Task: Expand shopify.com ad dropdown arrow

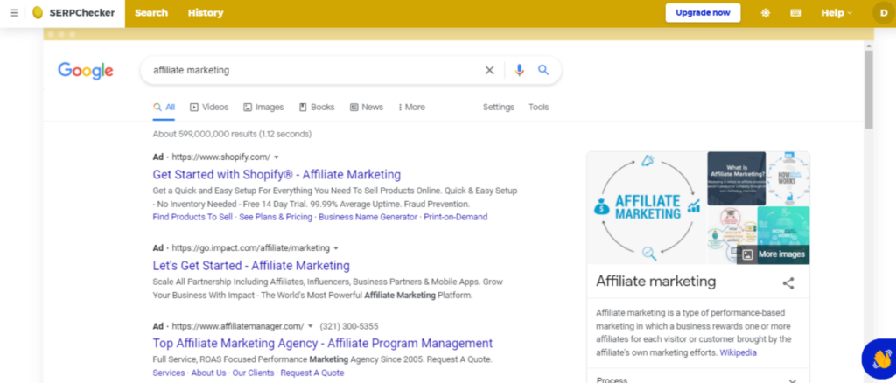Action: (x=276, y=157)
